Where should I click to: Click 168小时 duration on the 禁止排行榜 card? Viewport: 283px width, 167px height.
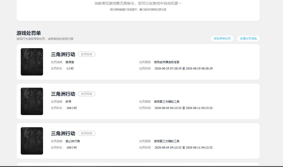point(72,148)
